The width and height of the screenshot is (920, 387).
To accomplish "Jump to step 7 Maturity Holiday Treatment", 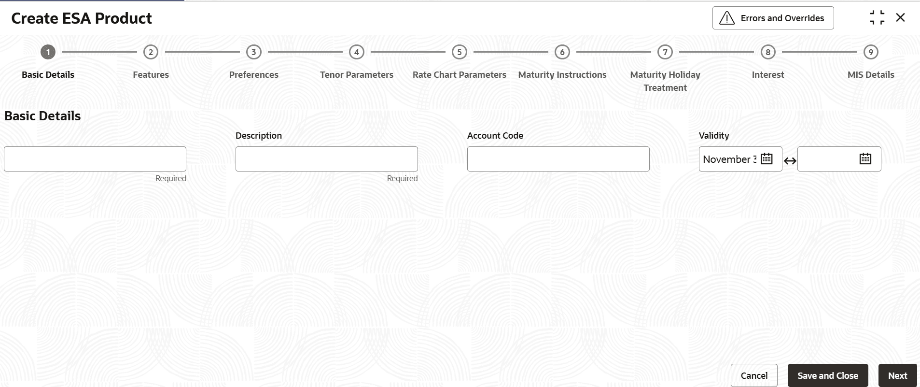I will coord(665,52).
